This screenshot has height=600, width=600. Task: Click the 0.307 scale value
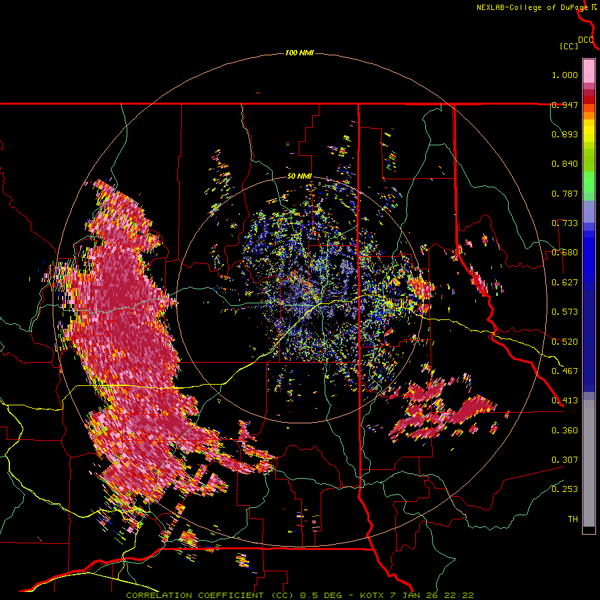pos(565,460)
